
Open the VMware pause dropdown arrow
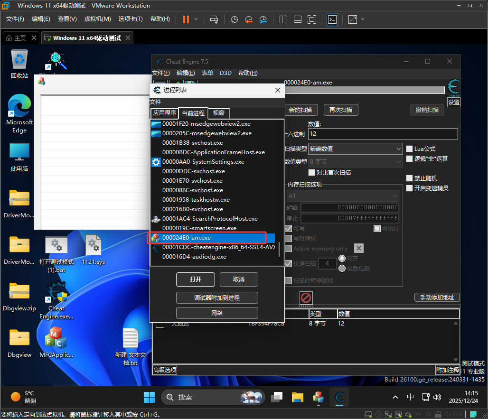click(x=196, y=19)
